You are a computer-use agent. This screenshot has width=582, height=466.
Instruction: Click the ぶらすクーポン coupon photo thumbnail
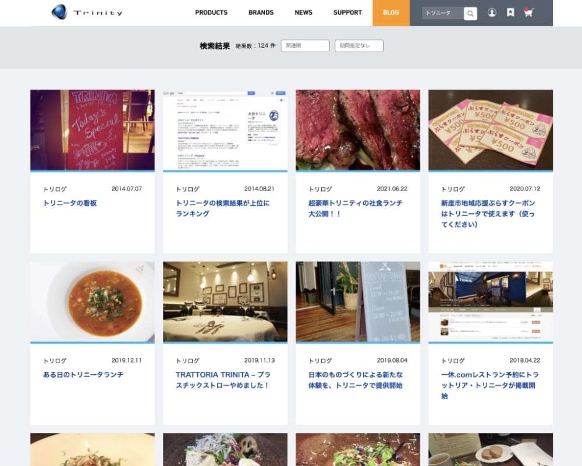(x=491, y=130)
